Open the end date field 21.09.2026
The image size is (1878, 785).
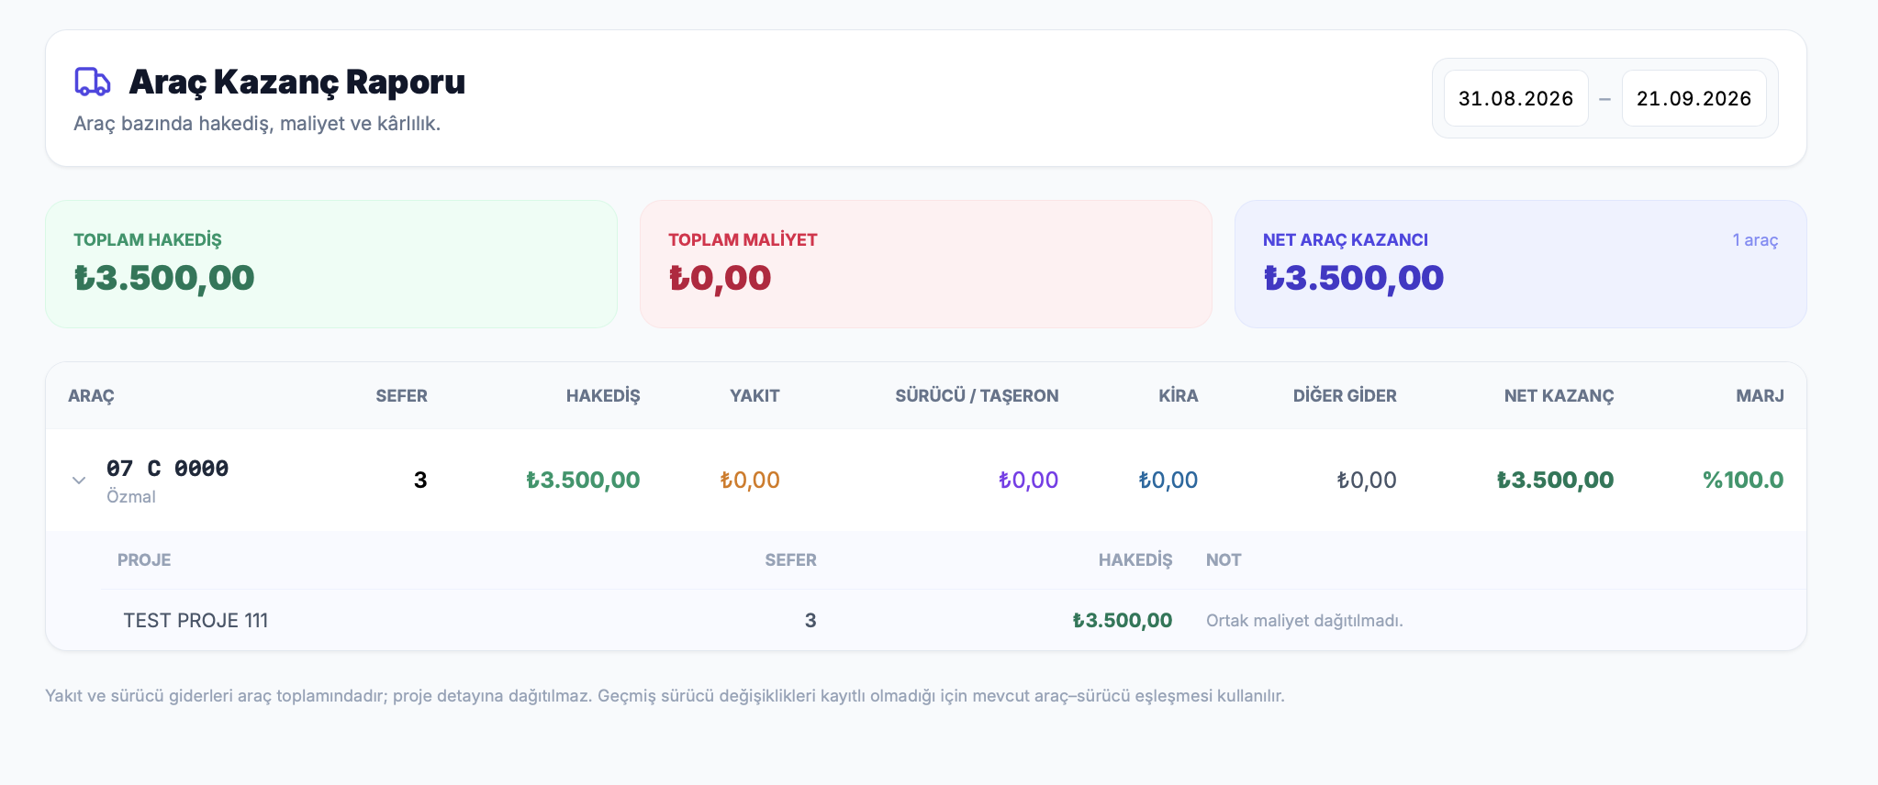(1694, 98)
